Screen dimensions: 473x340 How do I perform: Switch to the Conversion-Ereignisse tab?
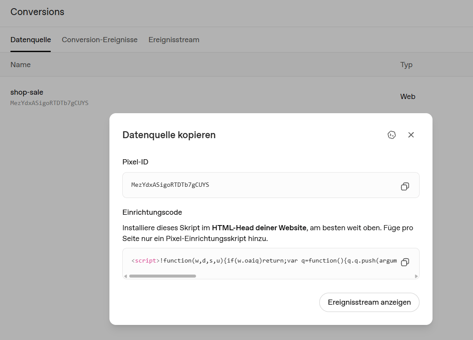[x=100, y=40]
